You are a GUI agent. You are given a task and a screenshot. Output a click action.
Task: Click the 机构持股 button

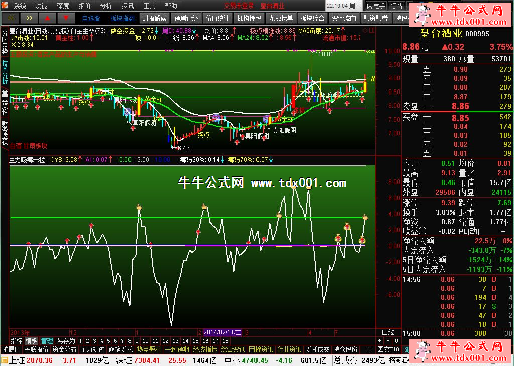(x=249, y=18)
